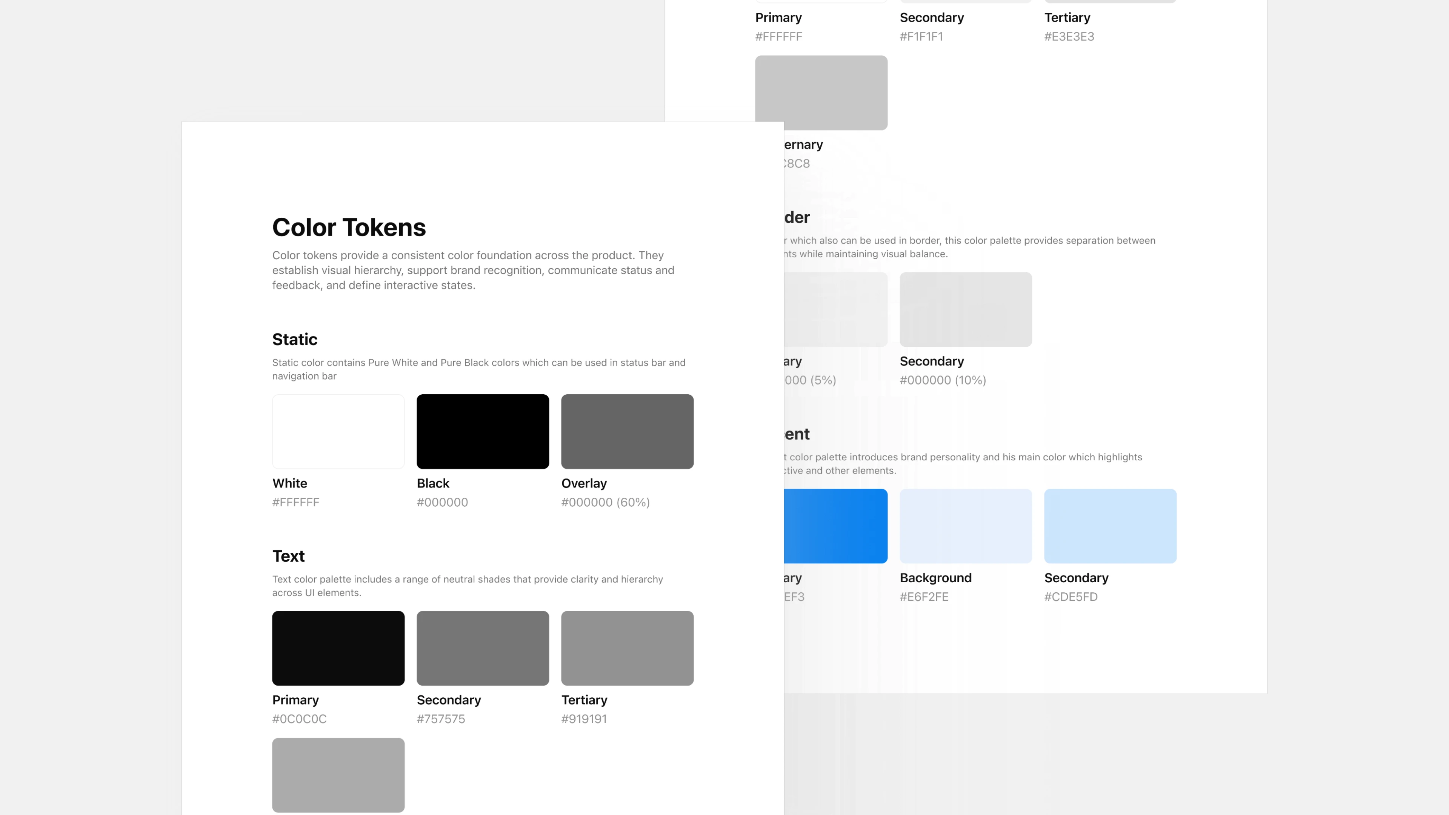
Task: Select 'Primary' label above #0C0C0C
Action: click(295, 700)
